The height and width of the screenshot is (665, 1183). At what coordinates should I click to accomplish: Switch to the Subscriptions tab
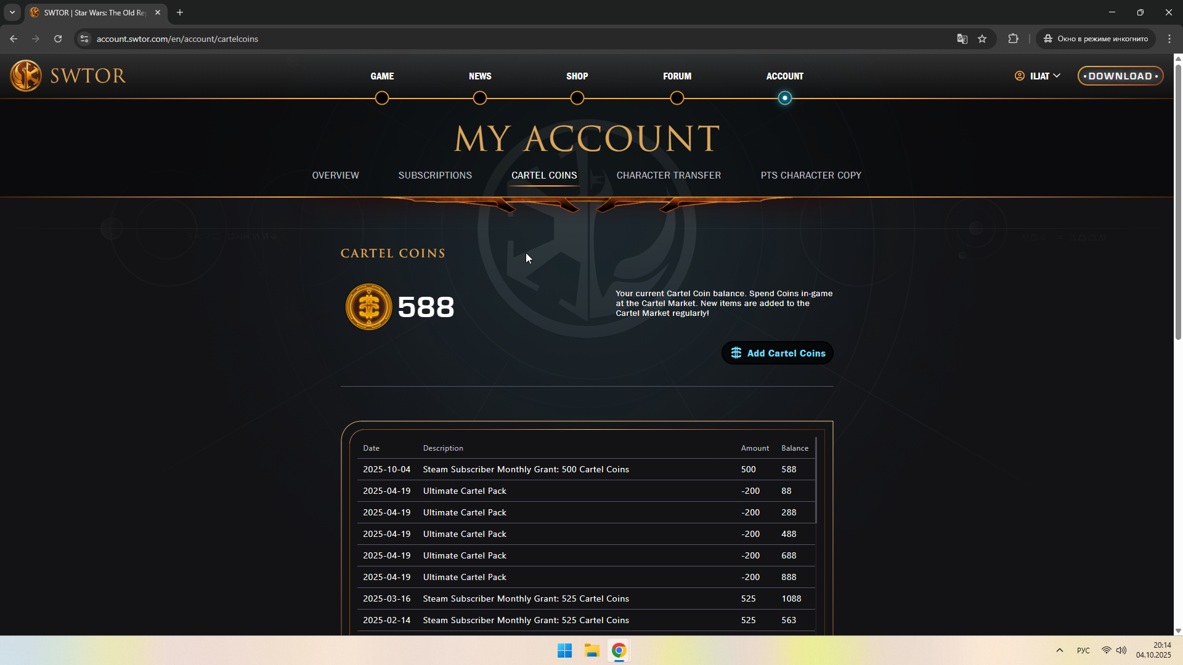tap(435, 175)
